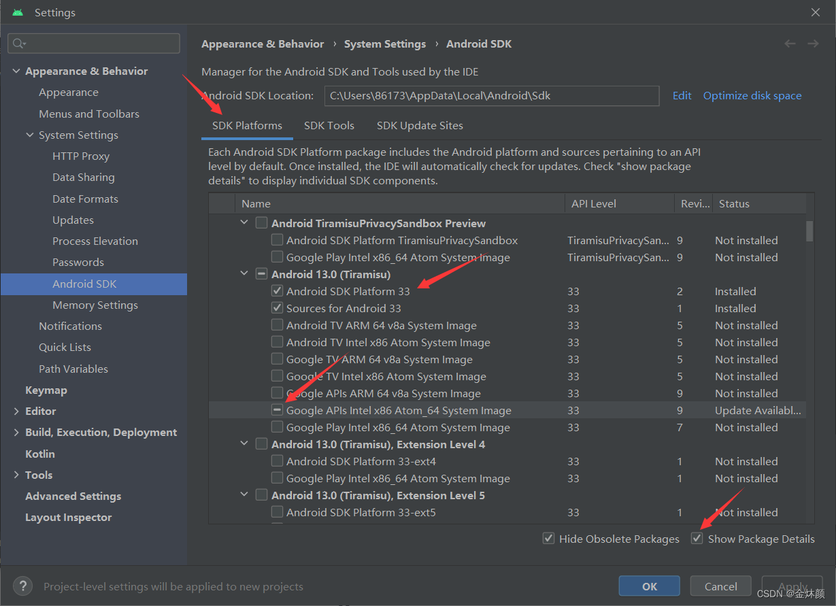Click "Update Available" status text
Screen dimensions: 836x606
(x=758, y=411)
